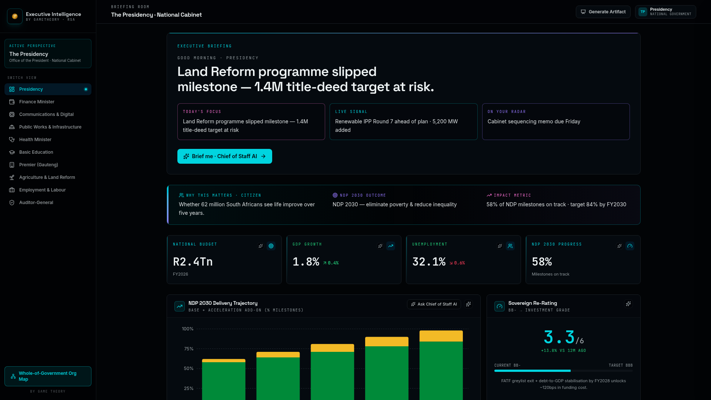
Task: Click the sparkle icon on National Budget card
Action: click(x=261, y=246)
